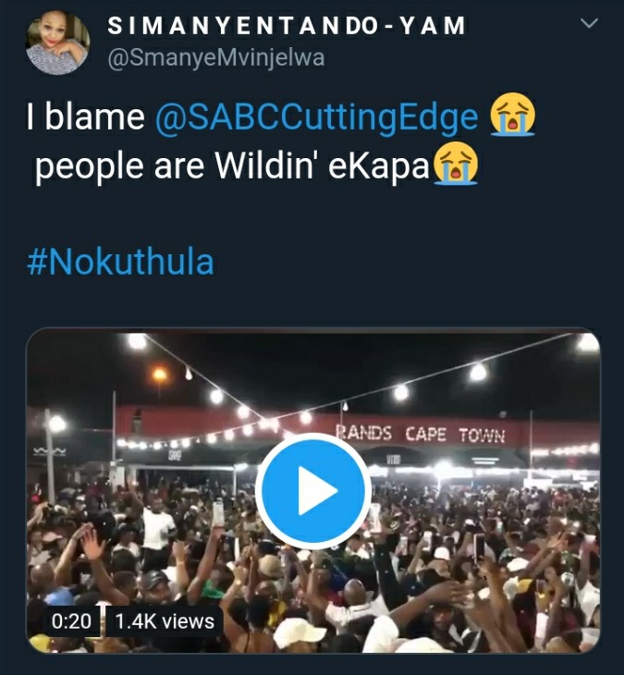Open the author's profile picture
624x675 pixels.
click(57, 43)
